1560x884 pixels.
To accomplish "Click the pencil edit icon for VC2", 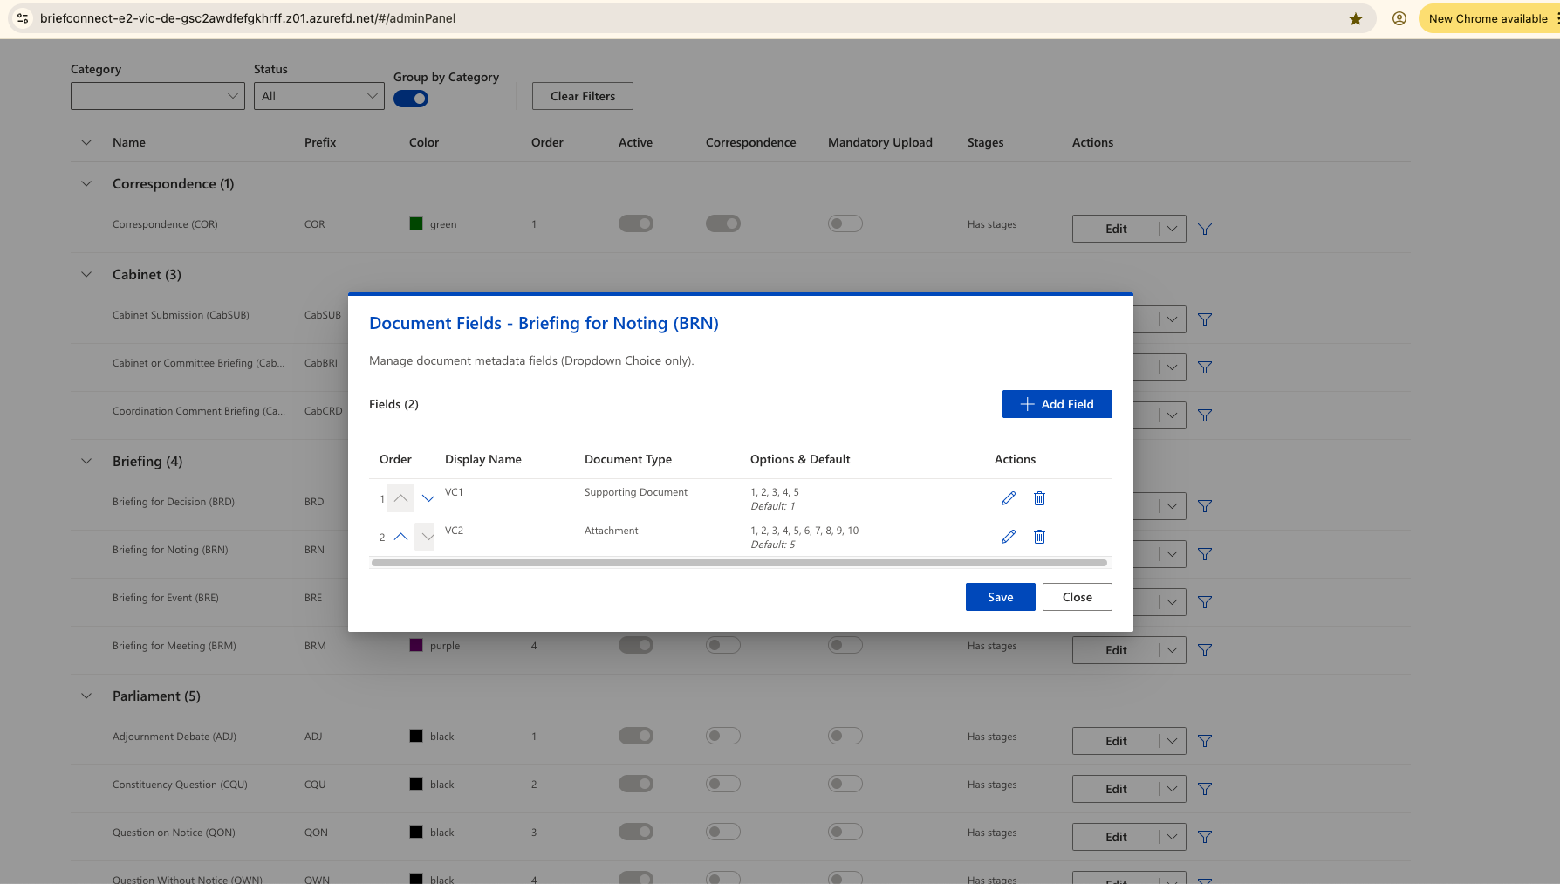I will click(1009, 537).
